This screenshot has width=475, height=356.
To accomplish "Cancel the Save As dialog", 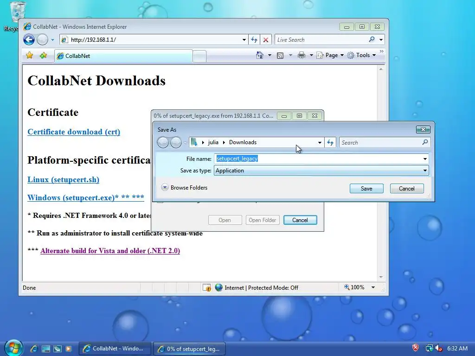I will click(406, 189).
